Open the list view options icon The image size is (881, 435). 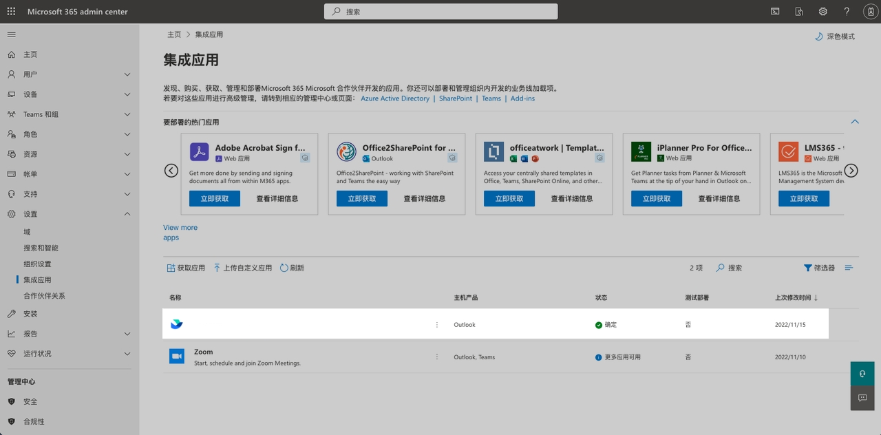(849, 268)
